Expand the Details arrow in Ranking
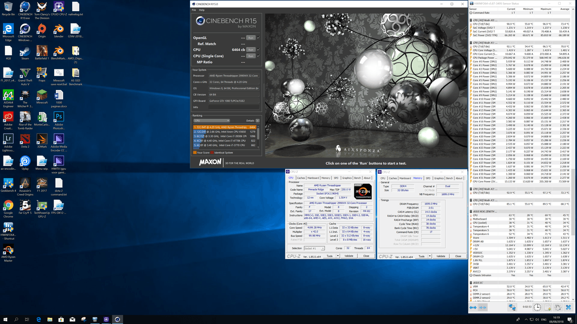The width and height of the screenshot is (577, 324). pos(257,121)
